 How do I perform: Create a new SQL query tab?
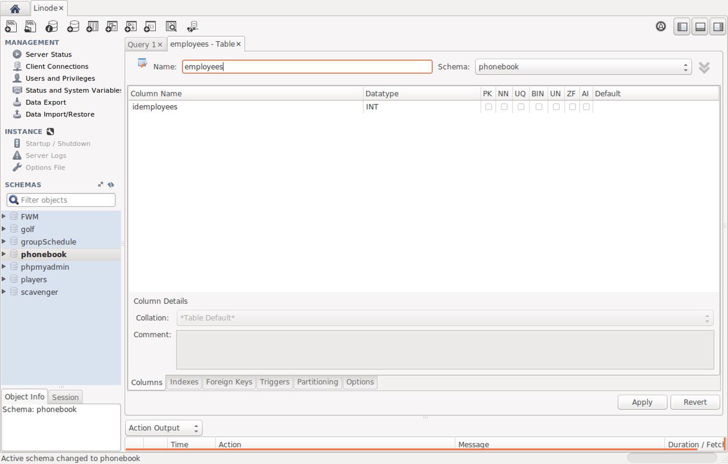click(x=10, y=26)
